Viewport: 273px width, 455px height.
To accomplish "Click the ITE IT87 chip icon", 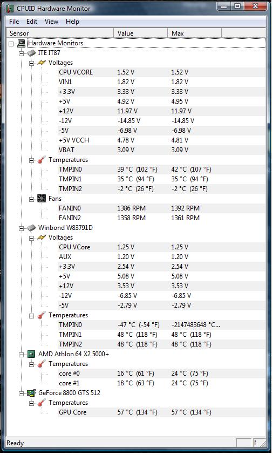I will 31,53.
